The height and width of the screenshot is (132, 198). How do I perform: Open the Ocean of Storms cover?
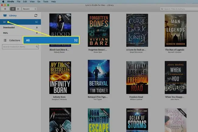(x=137, y=120)
